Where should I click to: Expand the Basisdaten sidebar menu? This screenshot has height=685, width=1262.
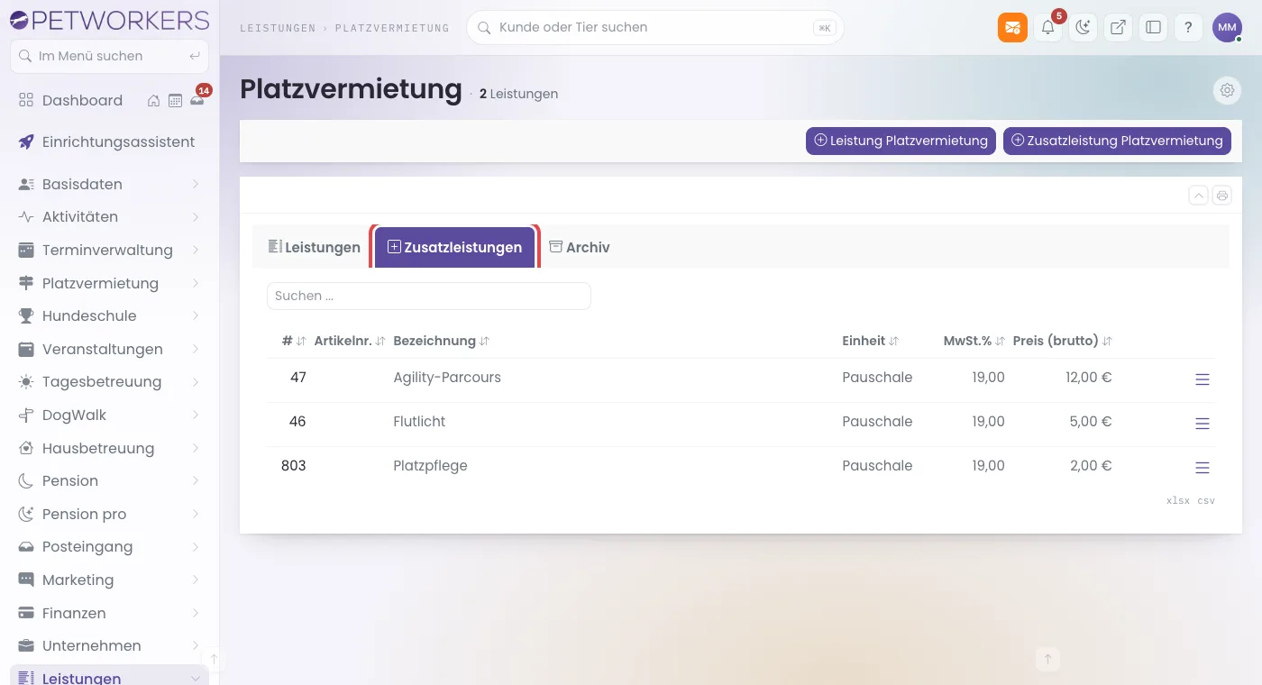[x=109, y=184]
